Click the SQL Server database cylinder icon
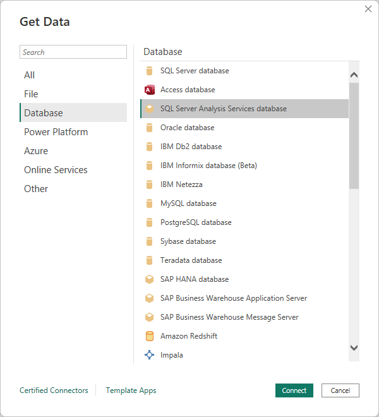379x417 pixels. 150,71
